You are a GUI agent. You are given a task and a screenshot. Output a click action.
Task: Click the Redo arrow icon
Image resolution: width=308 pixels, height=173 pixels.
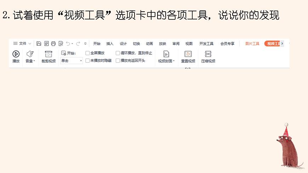coord(78,44)
